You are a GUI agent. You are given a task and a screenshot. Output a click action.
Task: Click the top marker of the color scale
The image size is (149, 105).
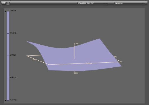(6, 11)
